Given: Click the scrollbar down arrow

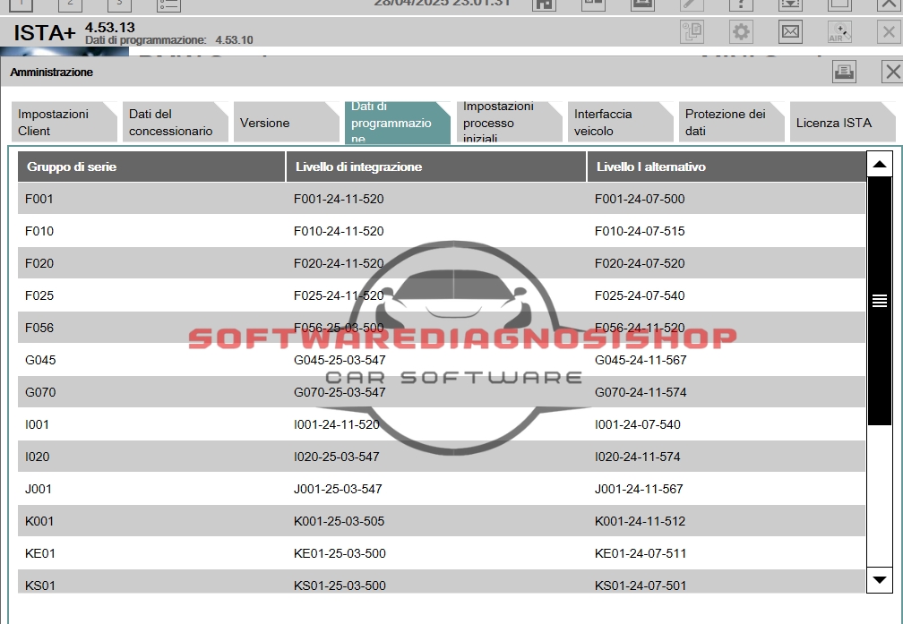Looking at the screenshot, I should [x=880, y=579].
